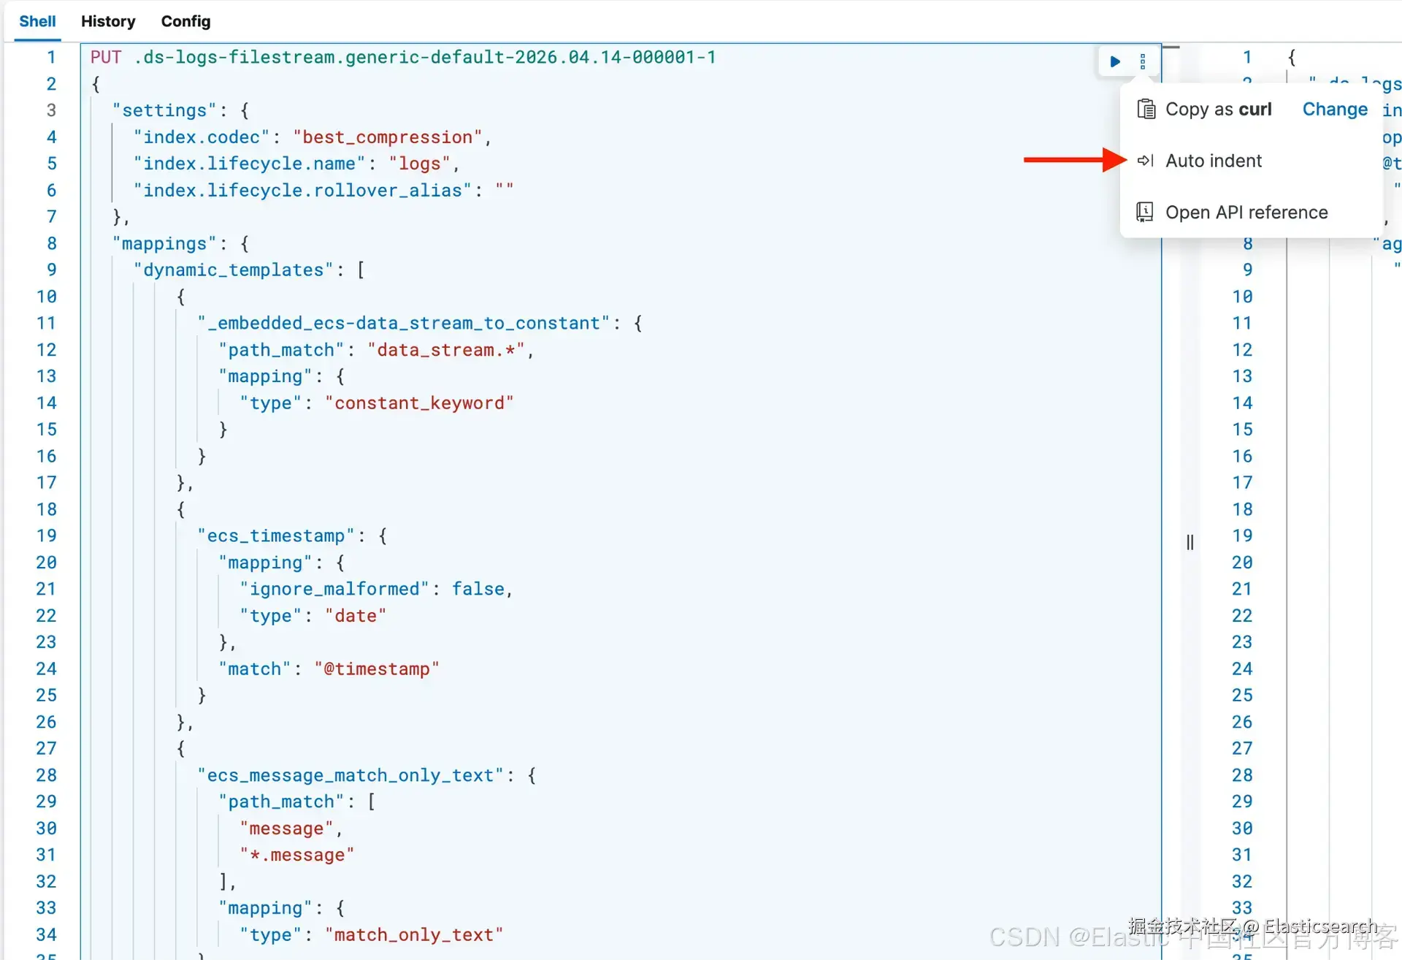Select Copy as curl menu entry
Screen dimensions: 1402x960
point(1218,110)
